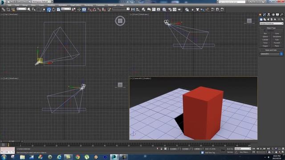Viewport: 285px width, 160px height.
Task: Pick the Rectangular Selection Region tool
Action: [39, 9]
